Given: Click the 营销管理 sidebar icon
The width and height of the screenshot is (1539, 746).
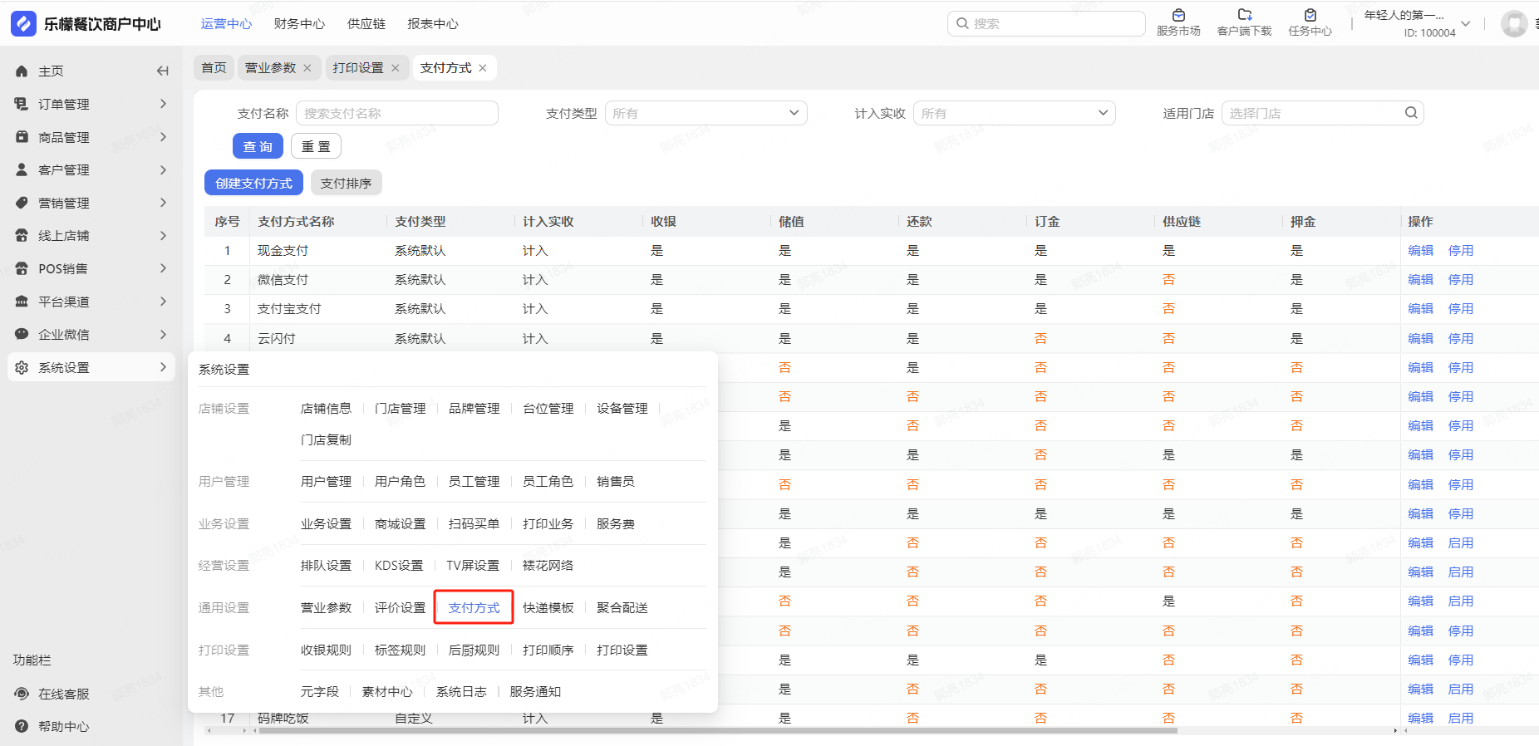Looking at the screenshot, I should (x=22, y=203).
